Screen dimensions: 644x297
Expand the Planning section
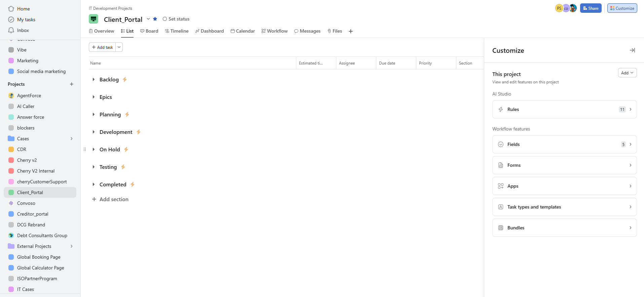pos(93,114)
